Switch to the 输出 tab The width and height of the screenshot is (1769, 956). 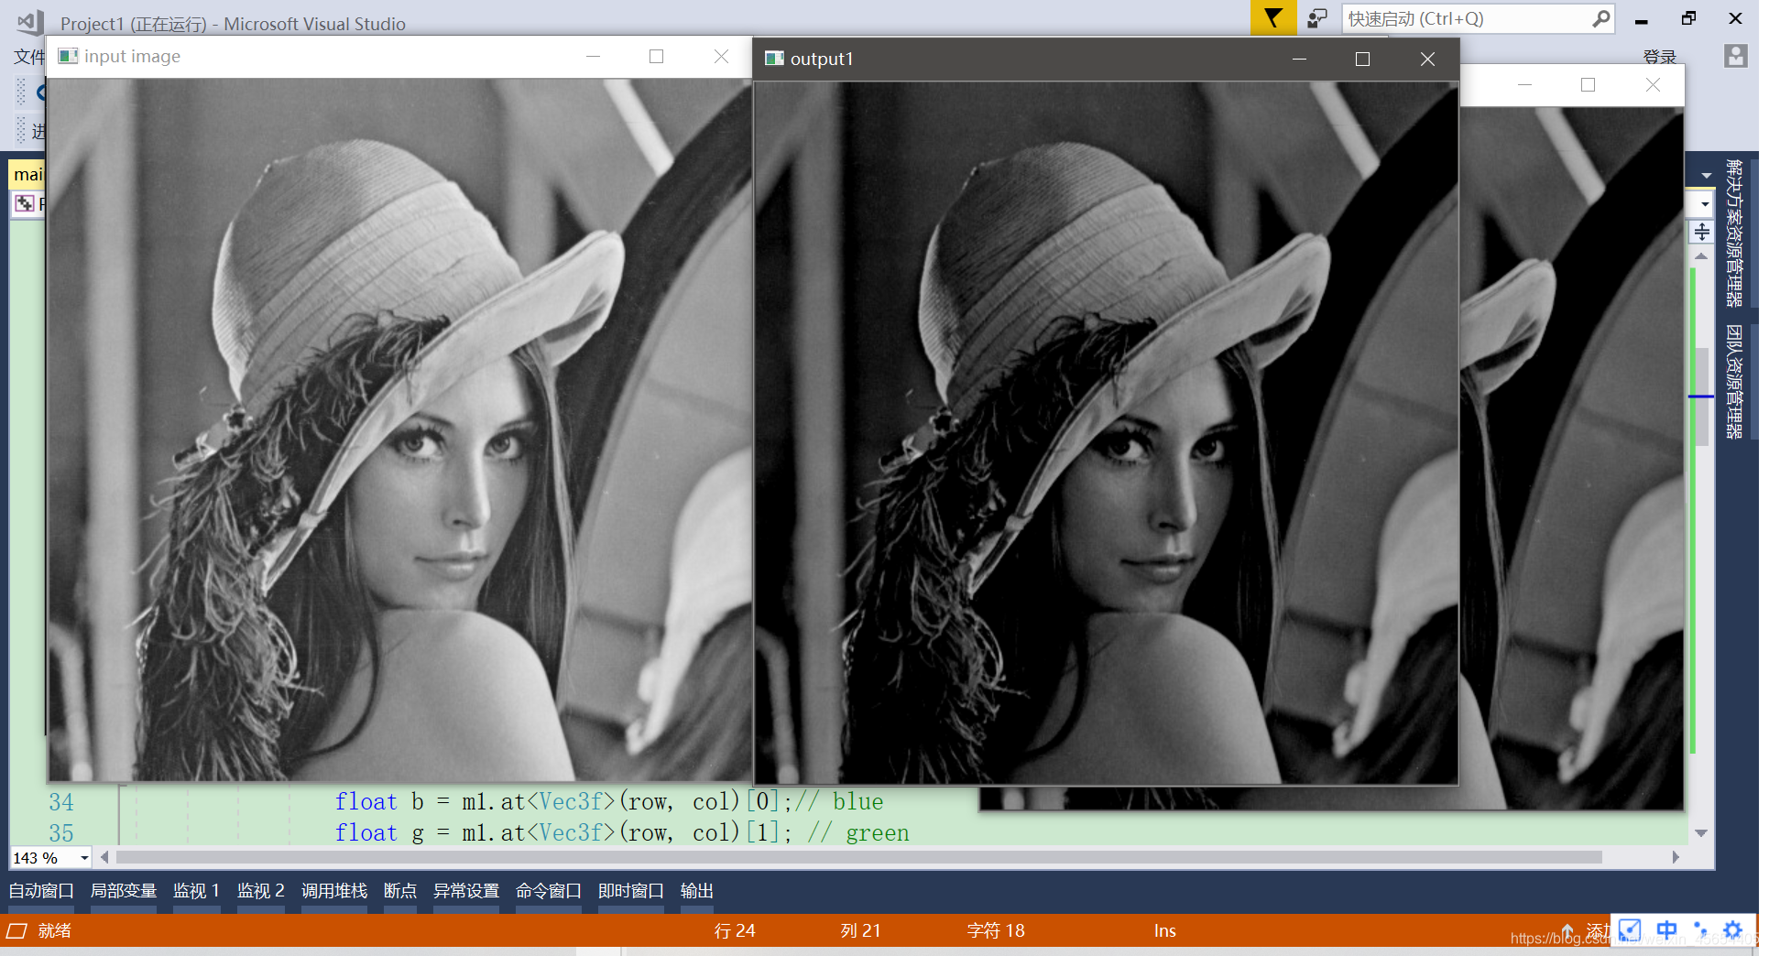click(x=697, y=891)
